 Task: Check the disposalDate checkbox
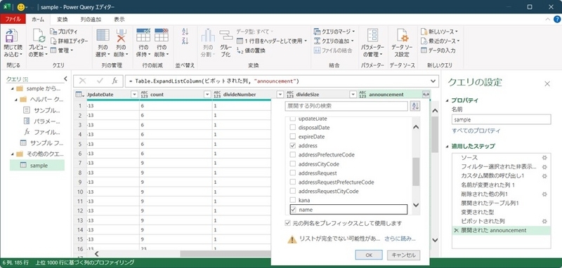click(x=292, y=128)
